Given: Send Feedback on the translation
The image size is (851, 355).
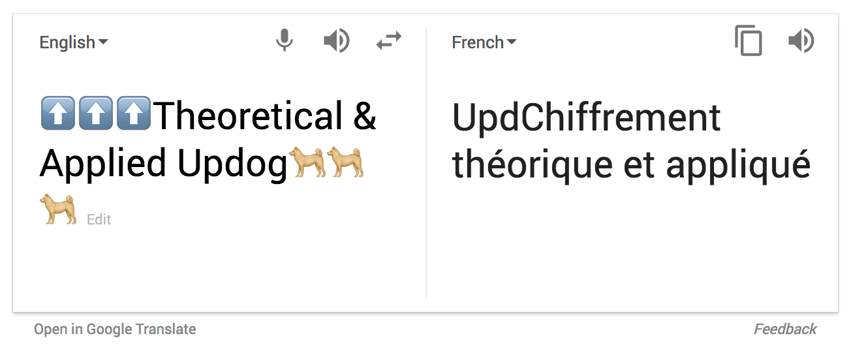Looking at the screenshot, I should [785, 330].
